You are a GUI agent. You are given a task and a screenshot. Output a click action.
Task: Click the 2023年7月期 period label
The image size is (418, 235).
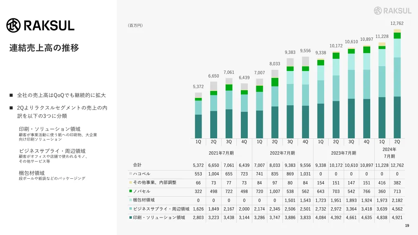tap(344, 153)
